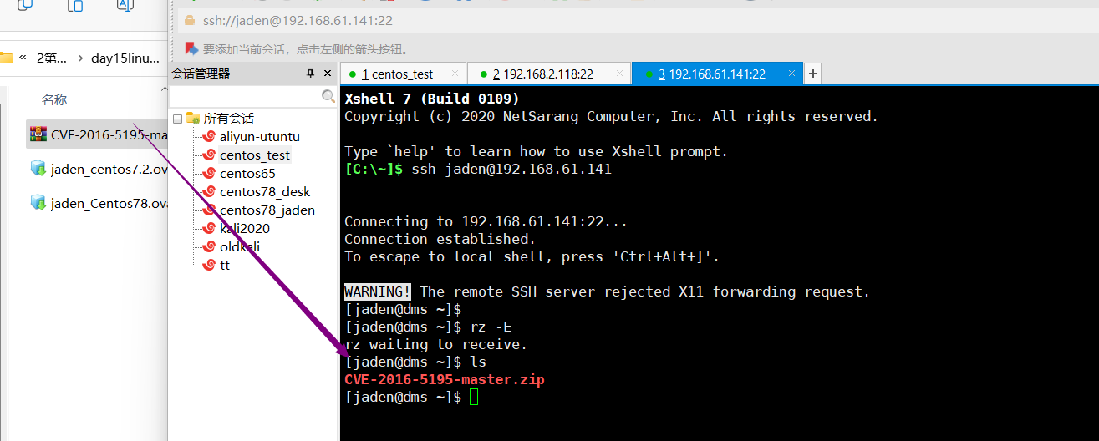Close the session manager panel
1099x441 pixels.
coord(328,73)
